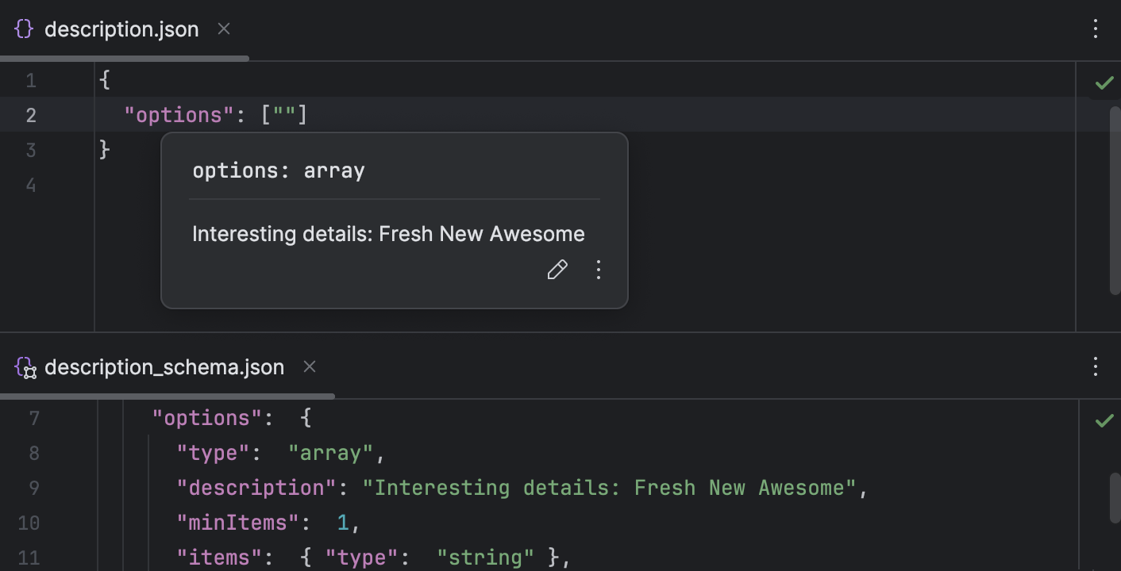Click the green inspections checkmark in bottom editor
The height and width of the screenshot is (571, 1121).
(1106, 420)
